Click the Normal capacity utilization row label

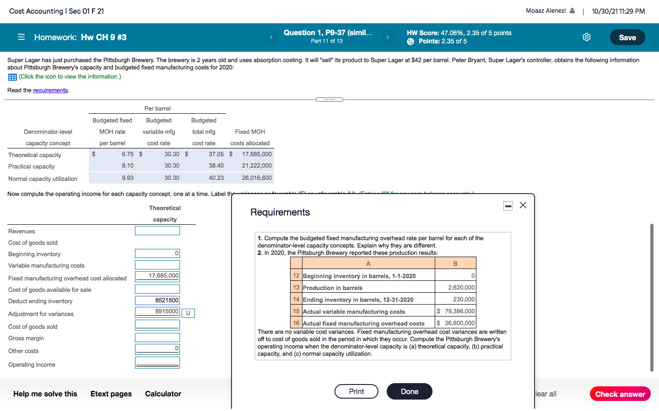[43, 179]
